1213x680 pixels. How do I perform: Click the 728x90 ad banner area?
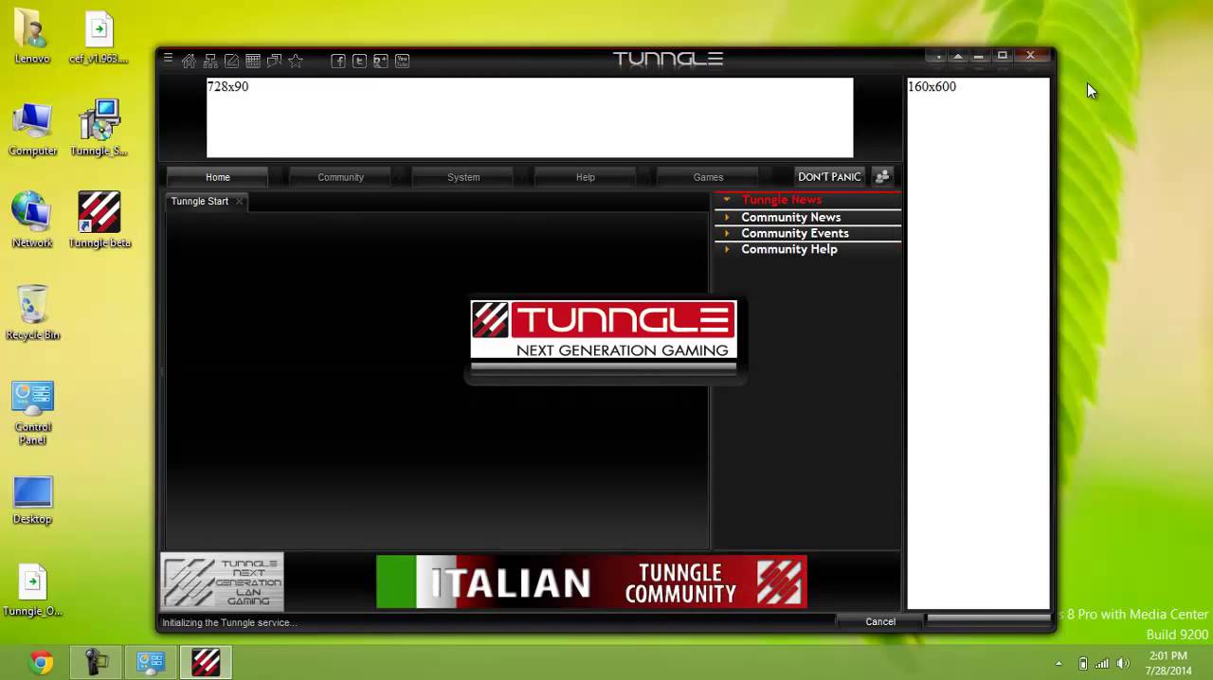(x=530, y=117)
